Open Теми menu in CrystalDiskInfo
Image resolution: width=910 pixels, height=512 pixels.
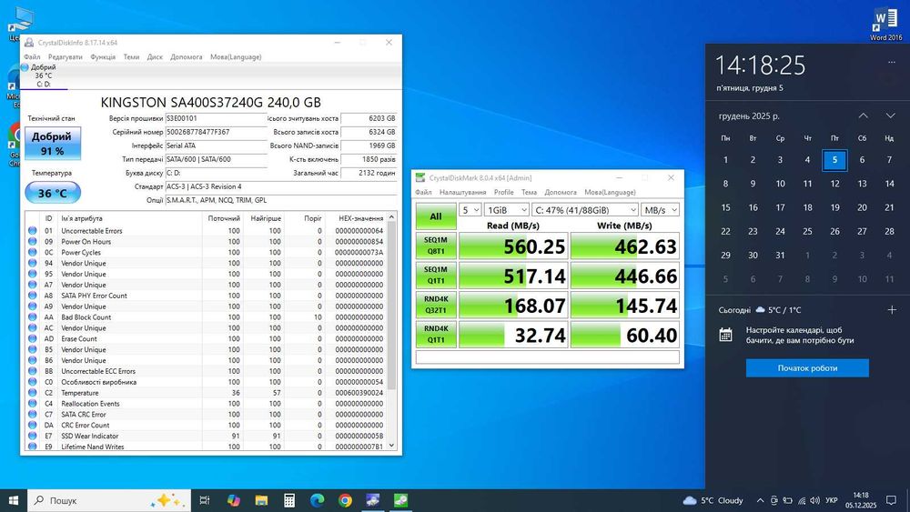(x=131, y=56)
